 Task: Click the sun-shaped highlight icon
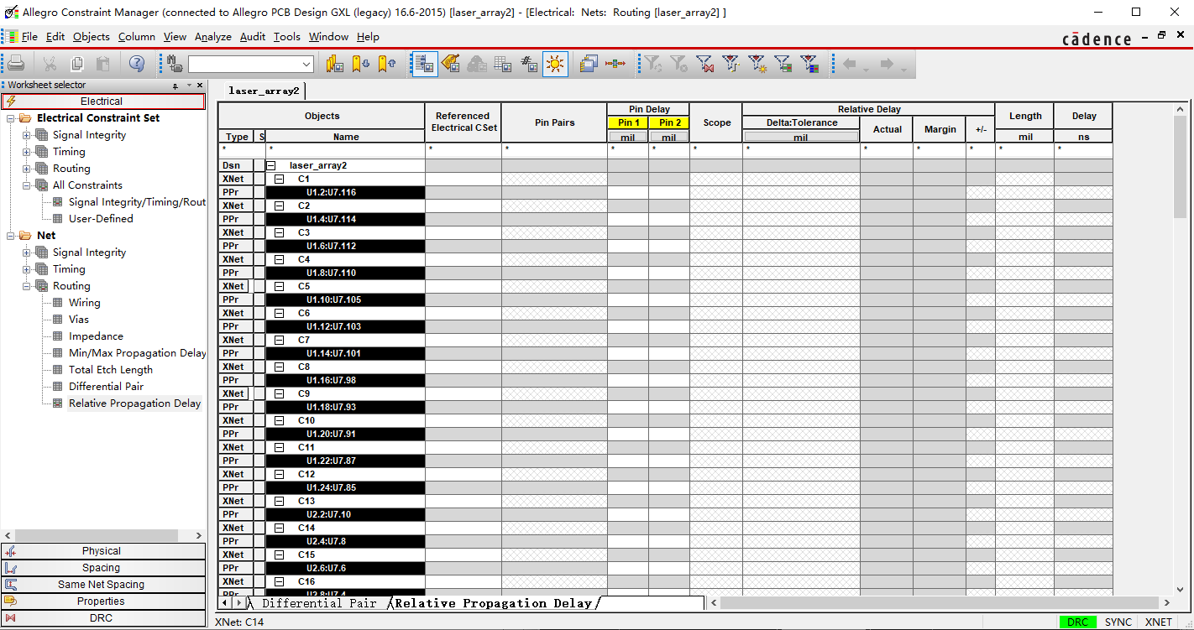[x=555, y=64]
